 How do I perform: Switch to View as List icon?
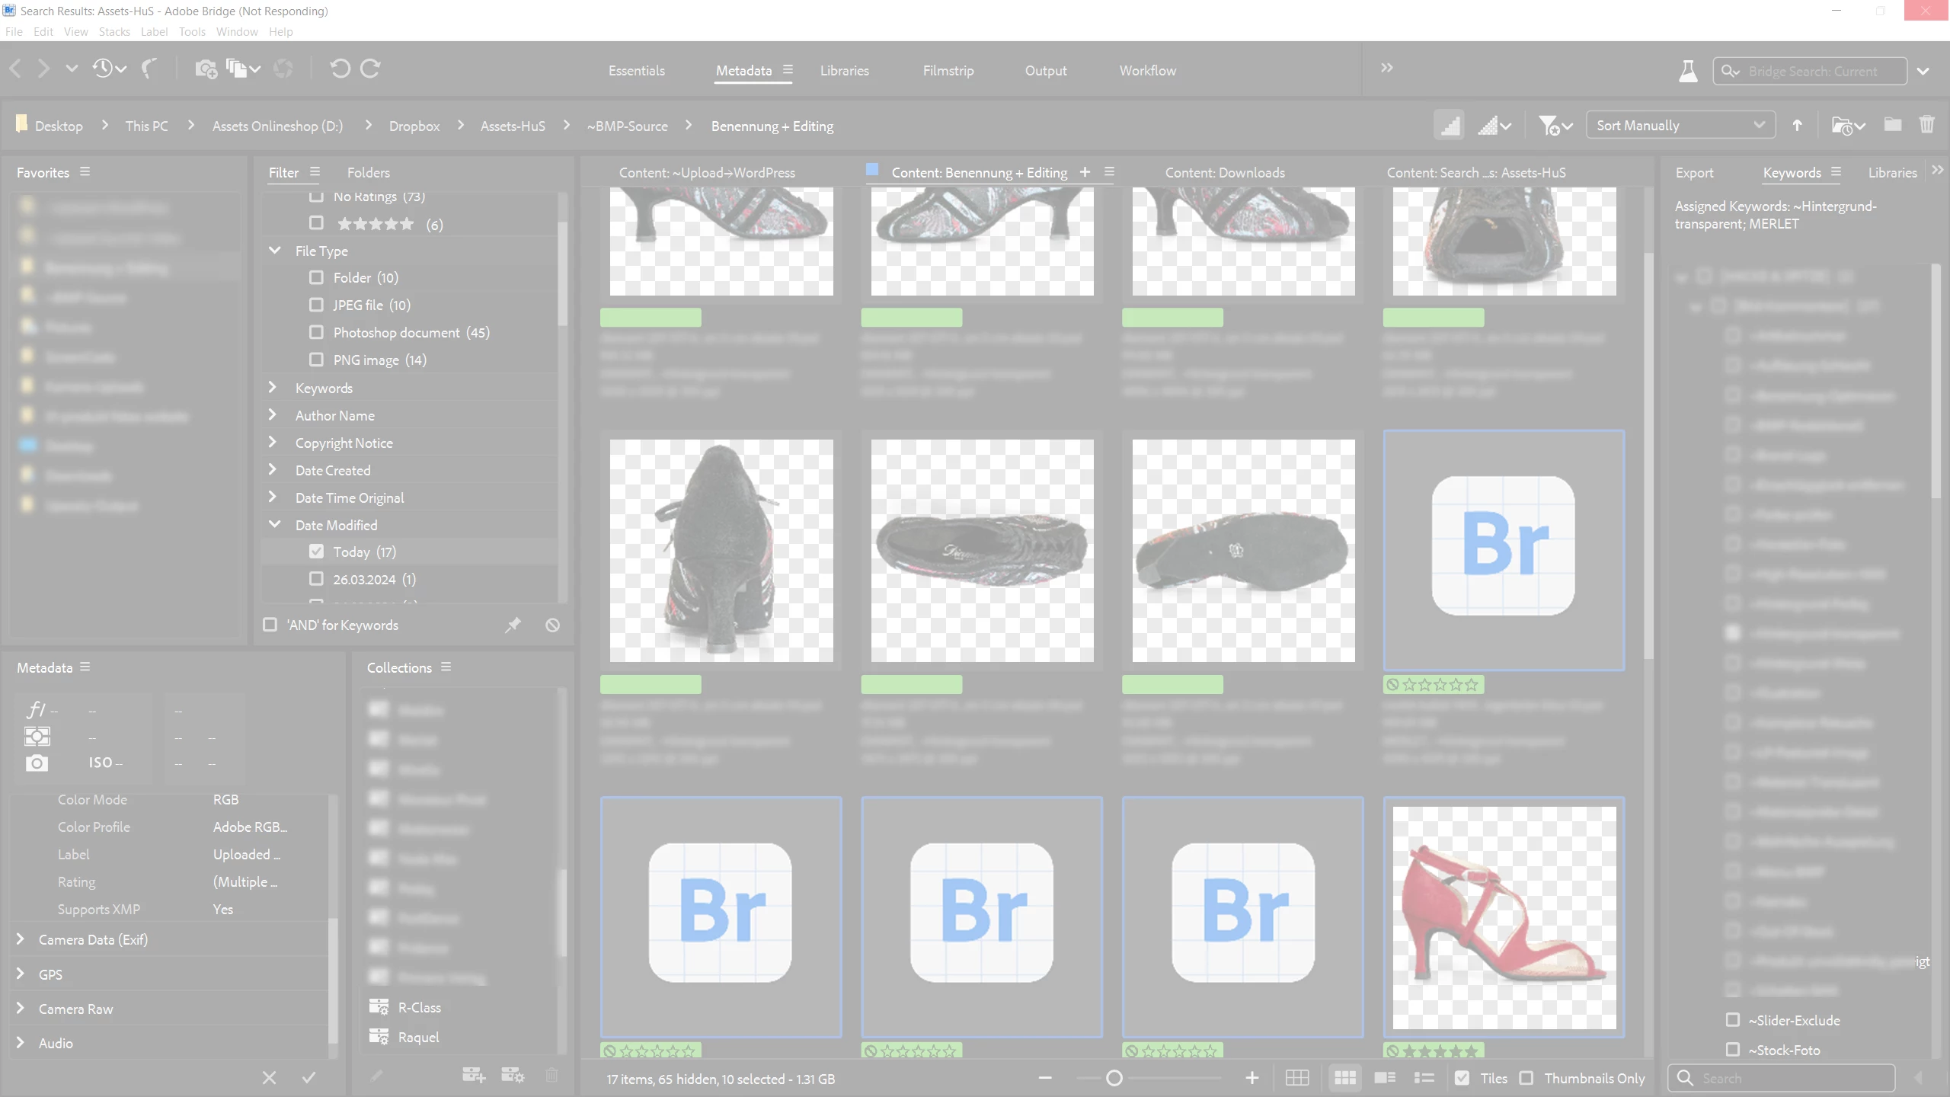pos(1424,1078)
